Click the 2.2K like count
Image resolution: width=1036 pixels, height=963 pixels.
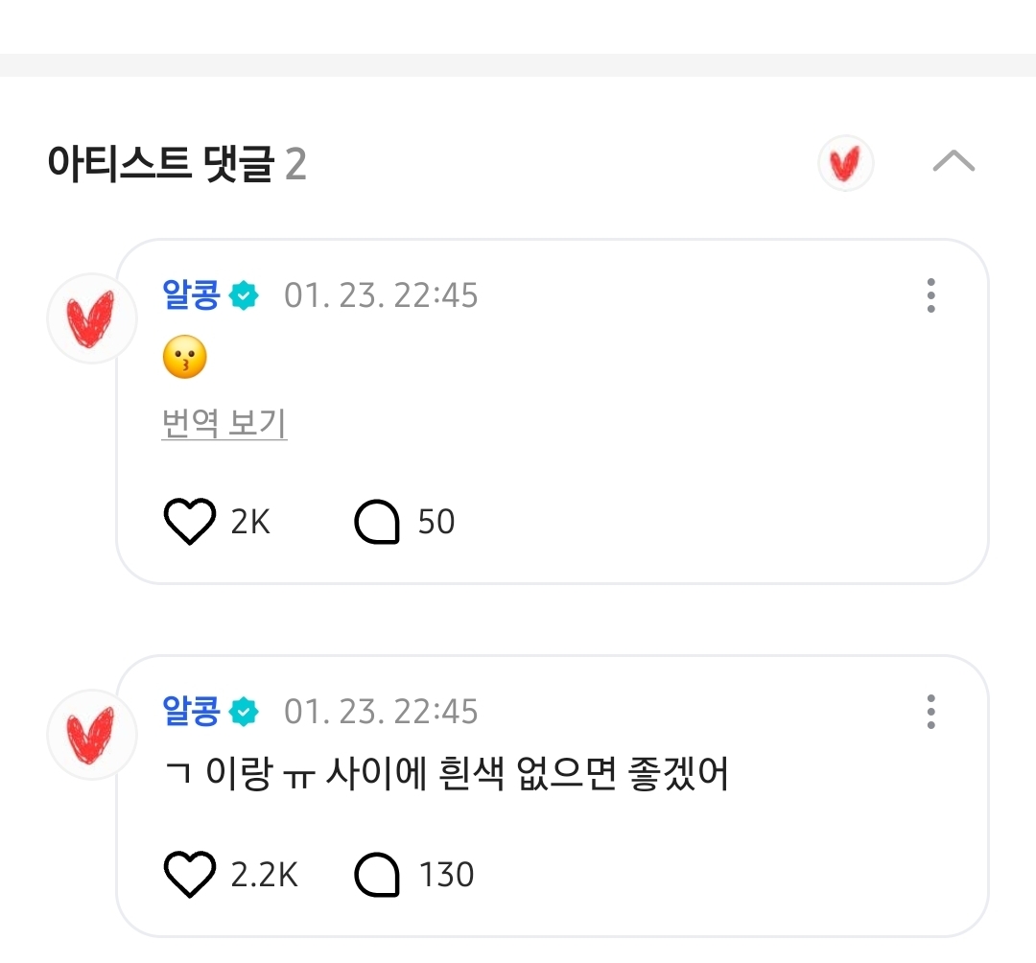tap(265, 875)
